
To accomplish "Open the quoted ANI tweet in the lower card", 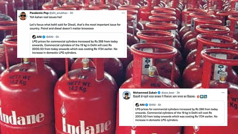I will [x=179, y=112].
